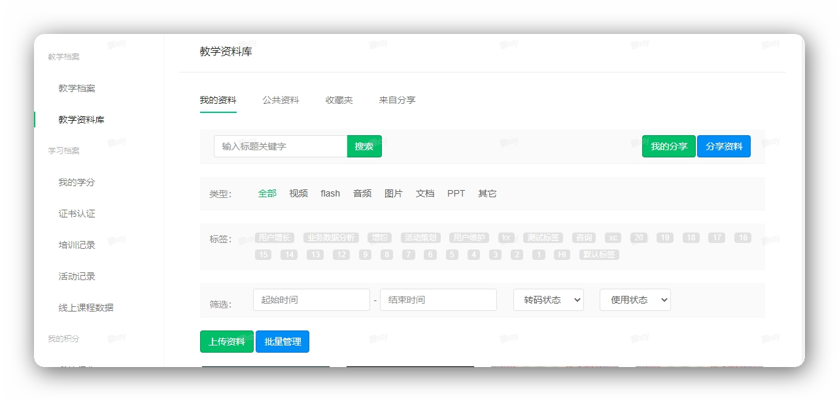The image size is (839, 401).
Task: 点击上传资料按钮
Action: tap(226, 341)
